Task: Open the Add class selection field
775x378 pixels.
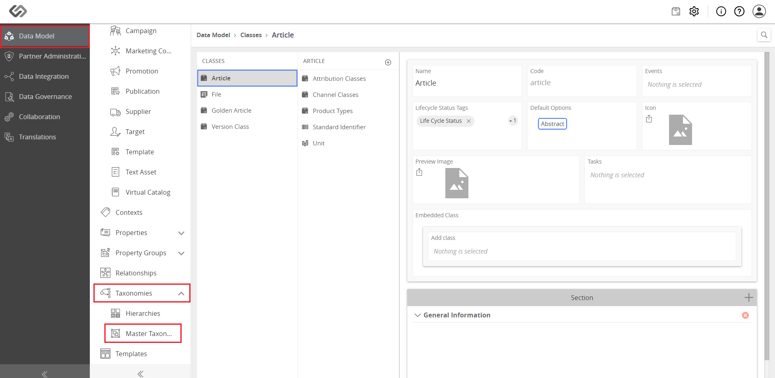Action: coord(582,251)
